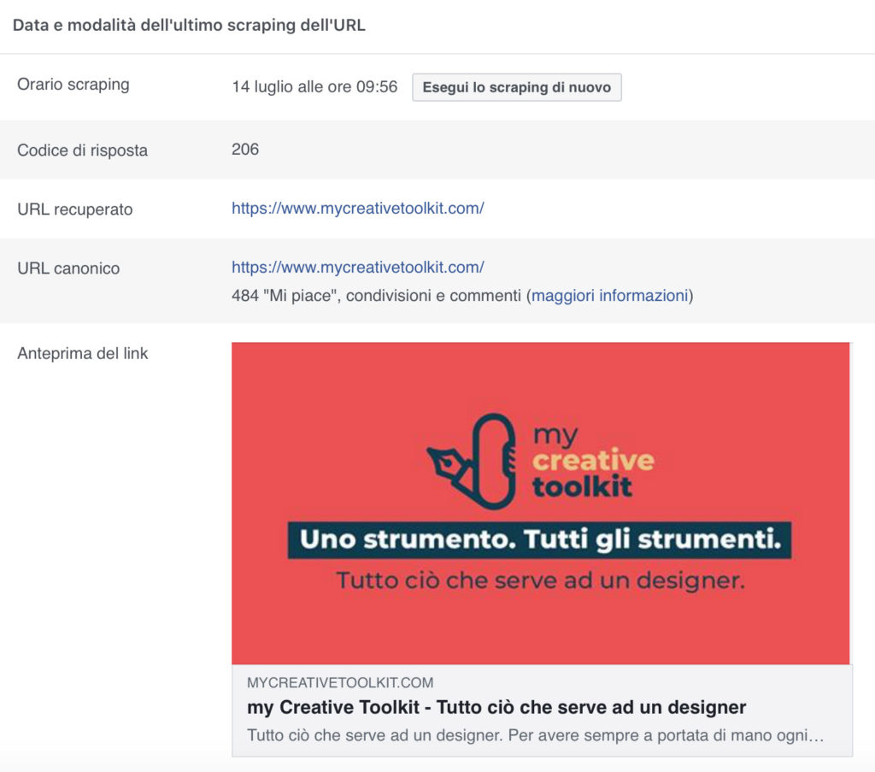Click the 'URL recuperato' label
This screenshot has width=875, height=772.
point(75,209)
